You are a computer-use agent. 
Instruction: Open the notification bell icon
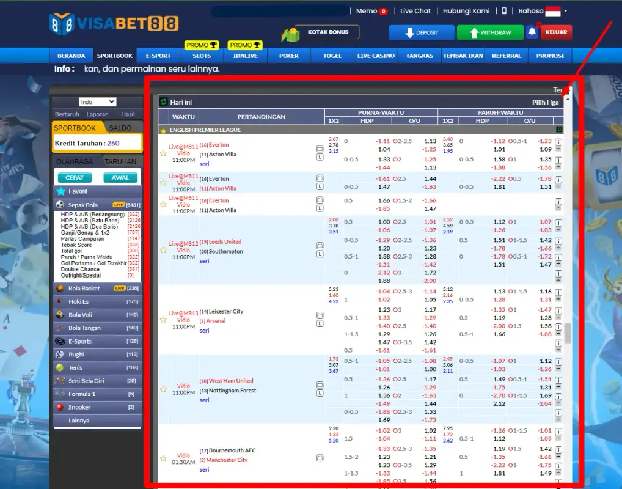click(532, 32)
